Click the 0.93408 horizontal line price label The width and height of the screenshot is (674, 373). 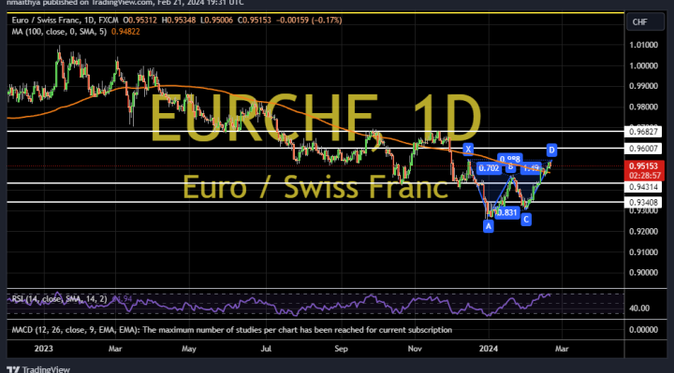point(643,202)
